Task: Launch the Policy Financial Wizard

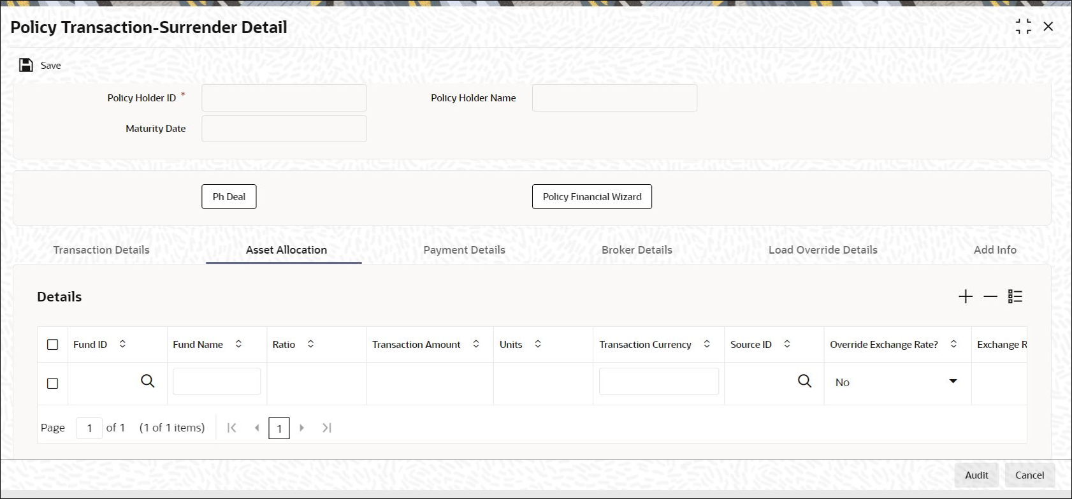Action: 592,197
